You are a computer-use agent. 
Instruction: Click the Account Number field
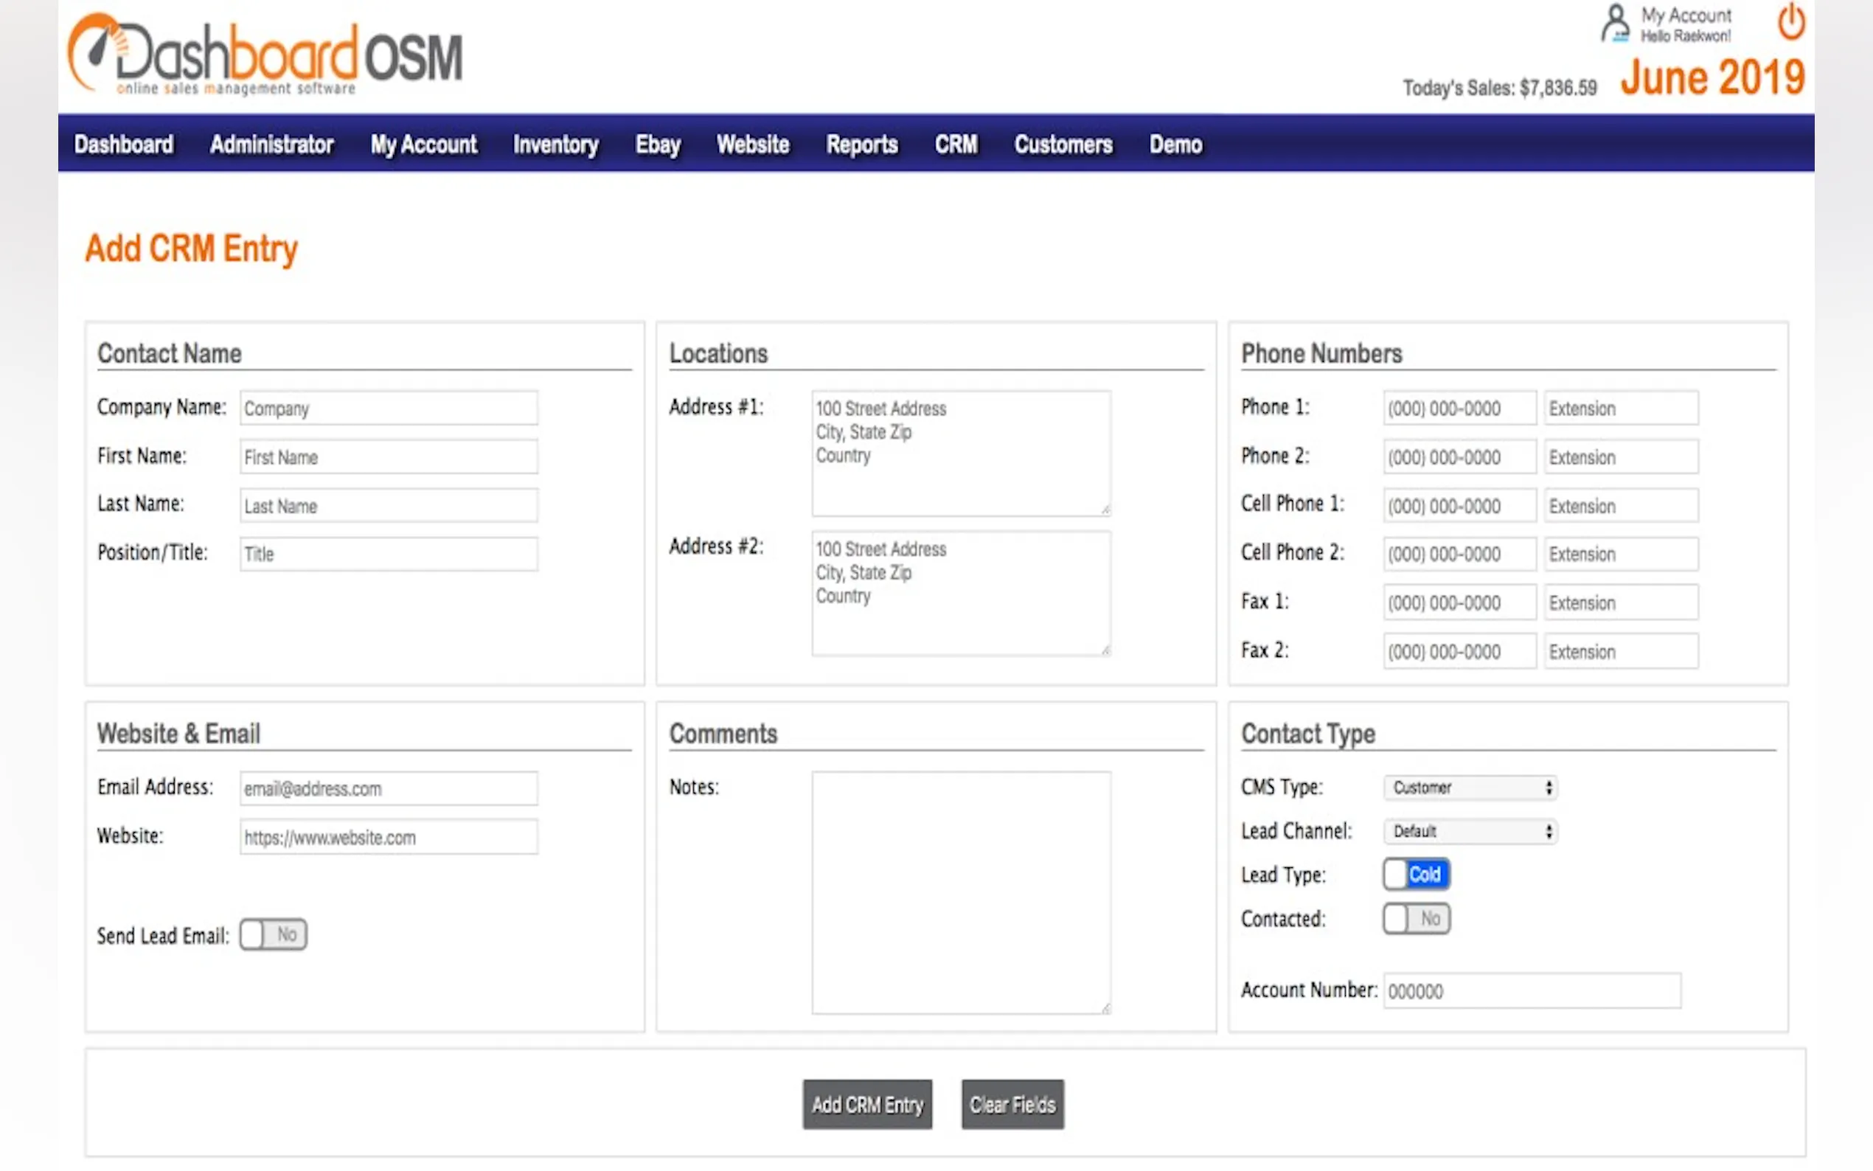(x=1532, y=991)
